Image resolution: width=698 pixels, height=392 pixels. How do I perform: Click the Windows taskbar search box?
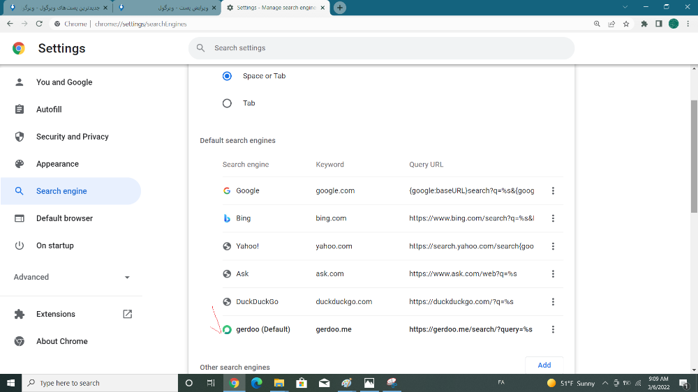(x=100, y=383)
